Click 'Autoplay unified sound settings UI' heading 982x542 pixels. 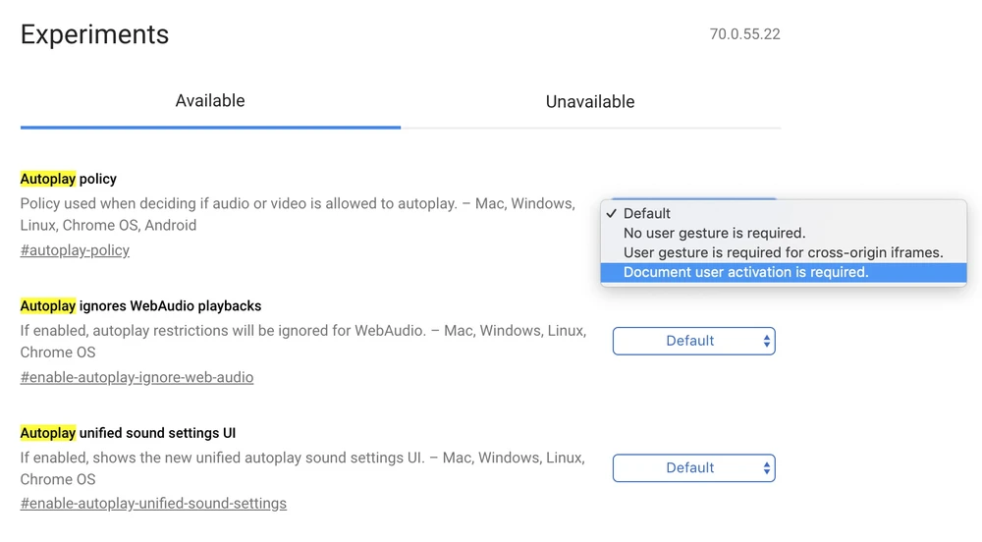pos(128,433)
